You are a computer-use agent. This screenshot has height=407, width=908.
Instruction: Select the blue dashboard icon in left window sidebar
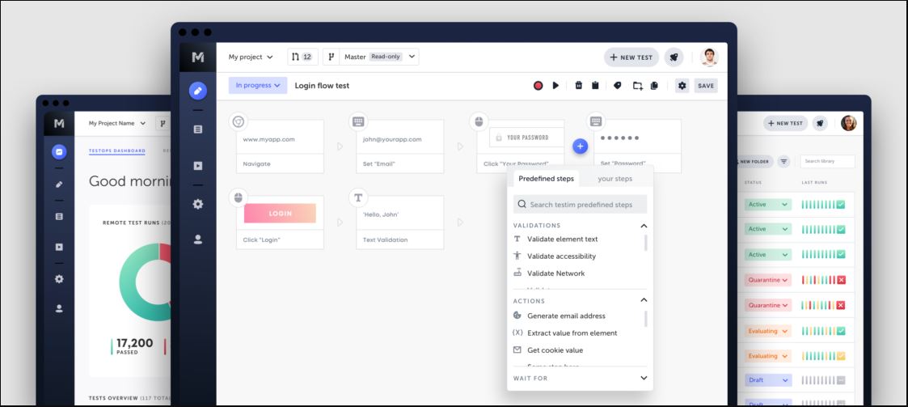tap(59, 152)
